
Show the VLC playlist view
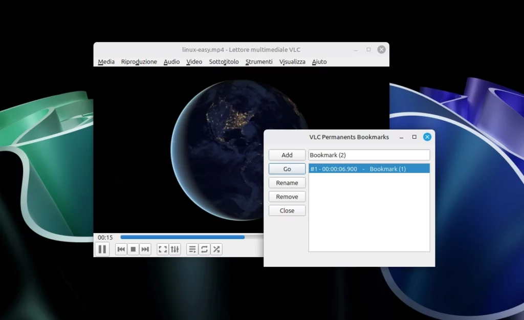192,249
